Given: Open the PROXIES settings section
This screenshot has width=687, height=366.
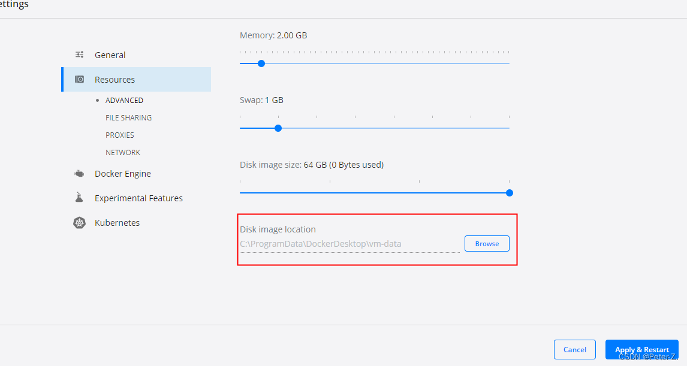Looking at the screenshot, I should point(121,135).
